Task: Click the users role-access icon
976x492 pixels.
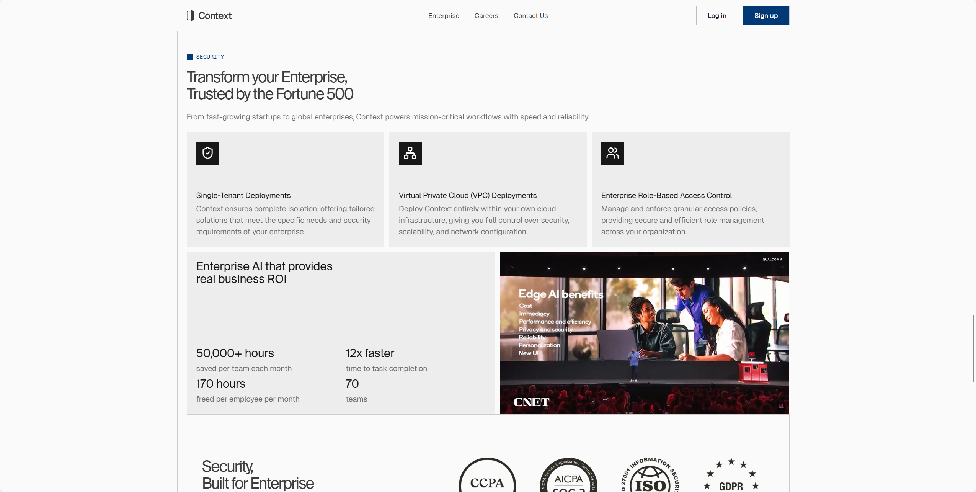Action: click(612, 153)
